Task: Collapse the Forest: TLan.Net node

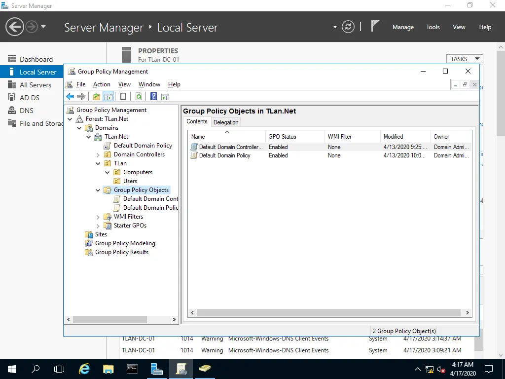Action: coord(70,119)
